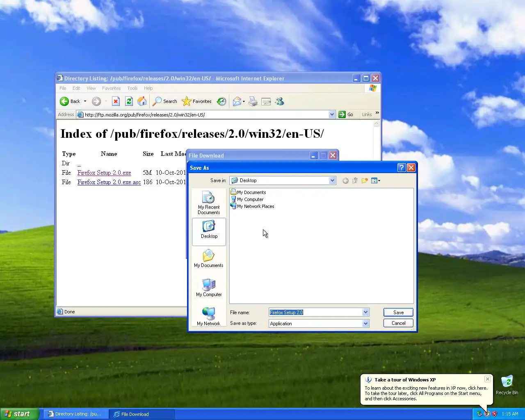Go to Home via house icon
Image resolution: width=525 pixels, height=420 pixels.
click(x=142, y=101)
